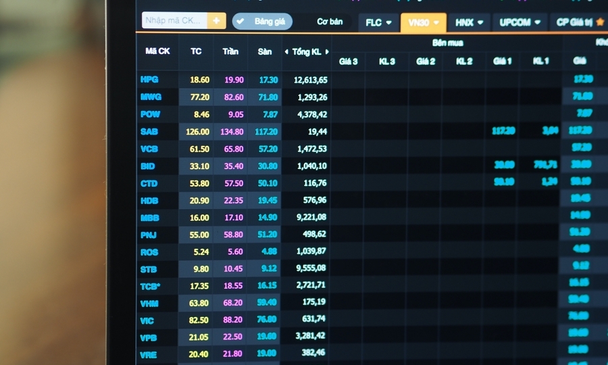
Task: Open stock symbol SAB
Action: (x=149, y=132)
